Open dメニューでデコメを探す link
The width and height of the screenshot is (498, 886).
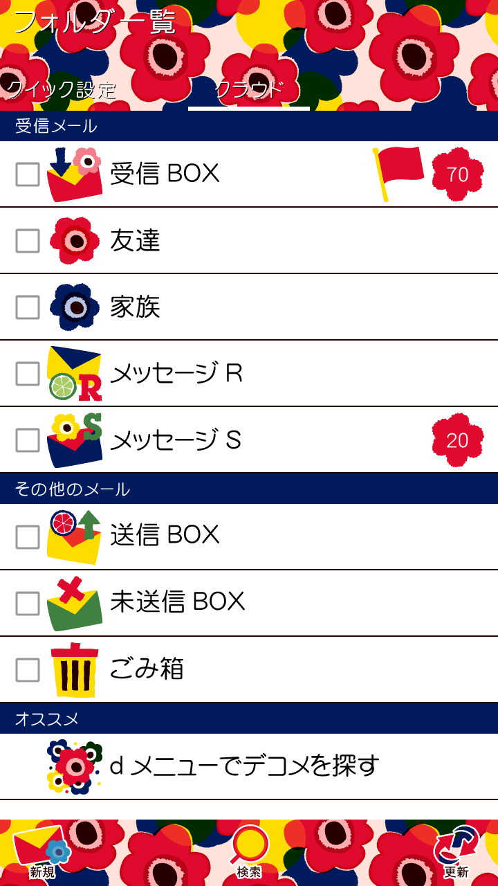pos(244,766)
